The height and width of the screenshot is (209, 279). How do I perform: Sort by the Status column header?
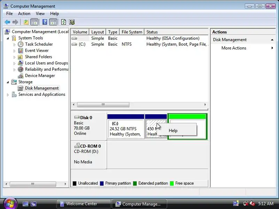(176, 32)
